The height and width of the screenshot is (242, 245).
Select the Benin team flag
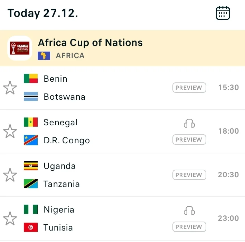31,79
